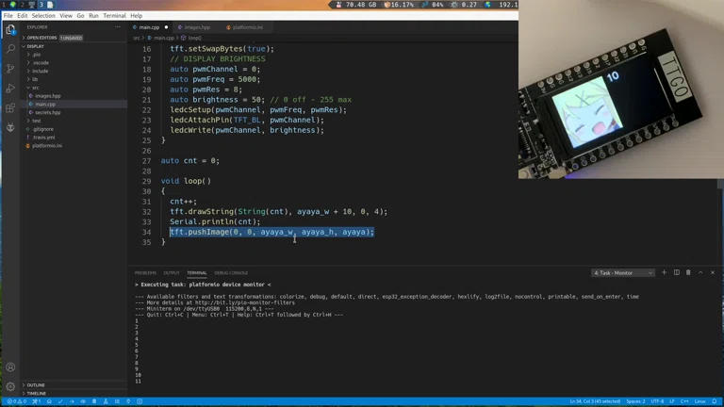Open the Source Control view
Viewport: 724px width, 407px height.
coord(10,68)
